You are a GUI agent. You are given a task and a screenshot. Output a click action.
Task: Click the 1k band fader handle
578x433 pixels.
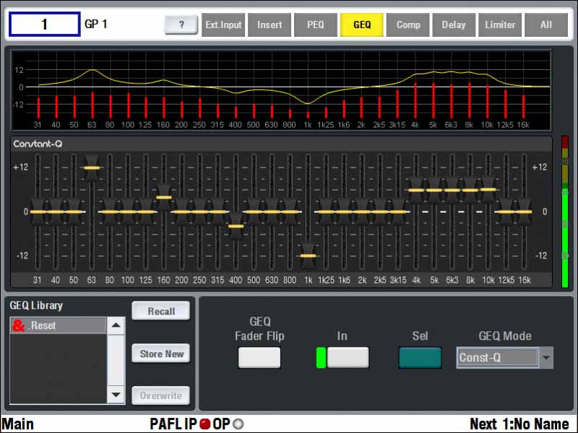(309, 255)
